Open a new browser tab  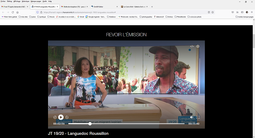pos(152,7)
